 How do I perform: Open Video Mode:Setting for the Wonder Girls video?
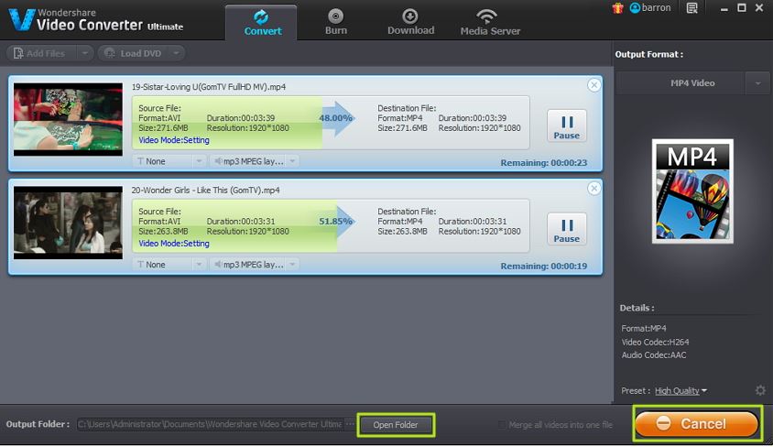pos(173,244)
